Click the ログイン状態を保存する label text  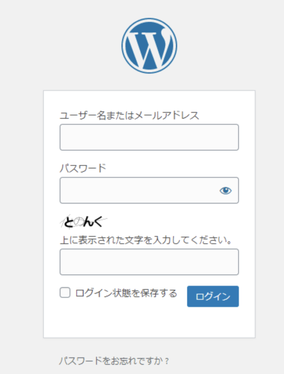coord(126,293)
